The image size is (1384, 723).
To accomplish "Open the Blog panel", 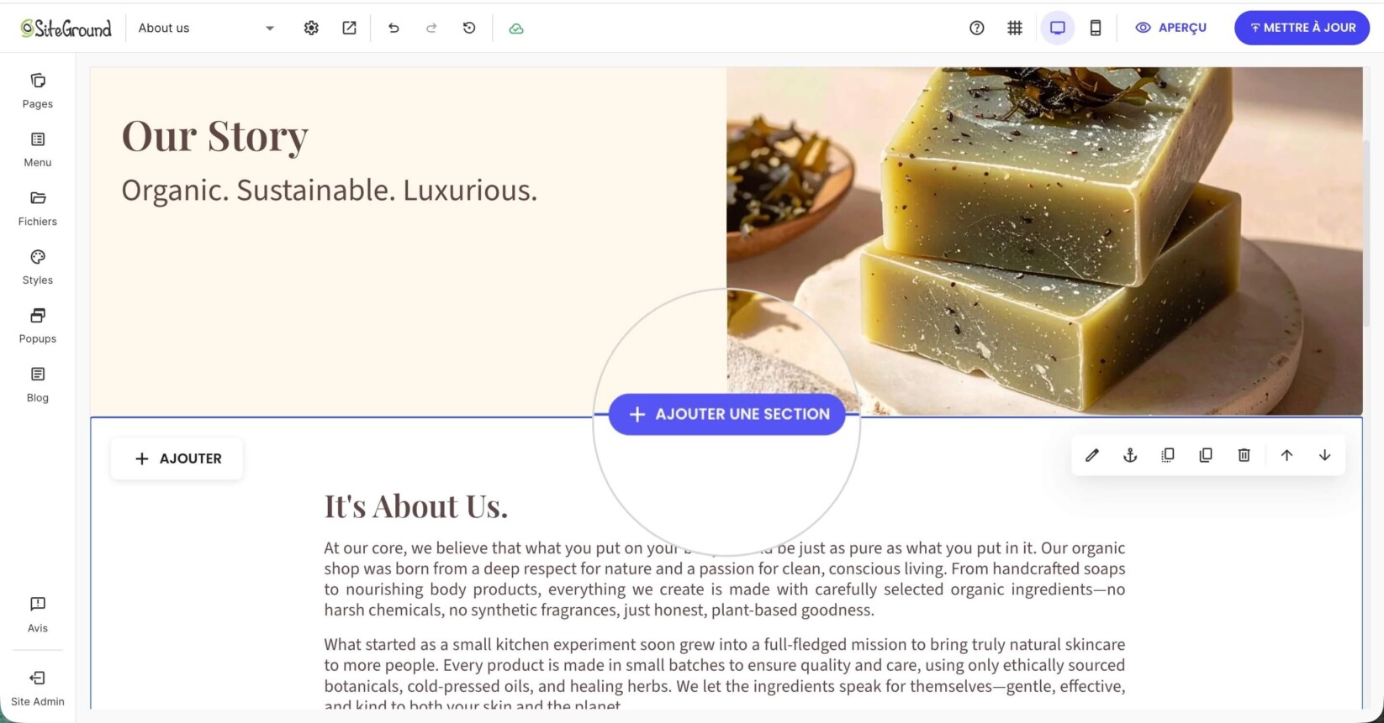I will coord(38,385).
